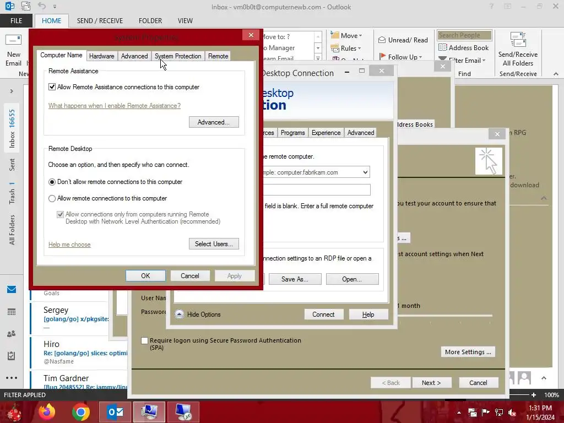Click the zoom in plus icon
Viewport: 564px width, 423px height.
(534, 395)
